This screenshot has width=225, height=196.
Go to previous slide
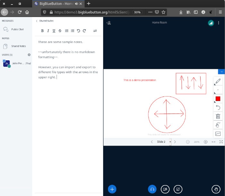click(152, 142)
